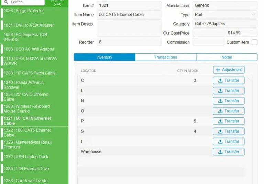This screenshot has height=184, width=264.
Task: Toggle the Custom Item checkbox
Action: click(x=254, y=42)
